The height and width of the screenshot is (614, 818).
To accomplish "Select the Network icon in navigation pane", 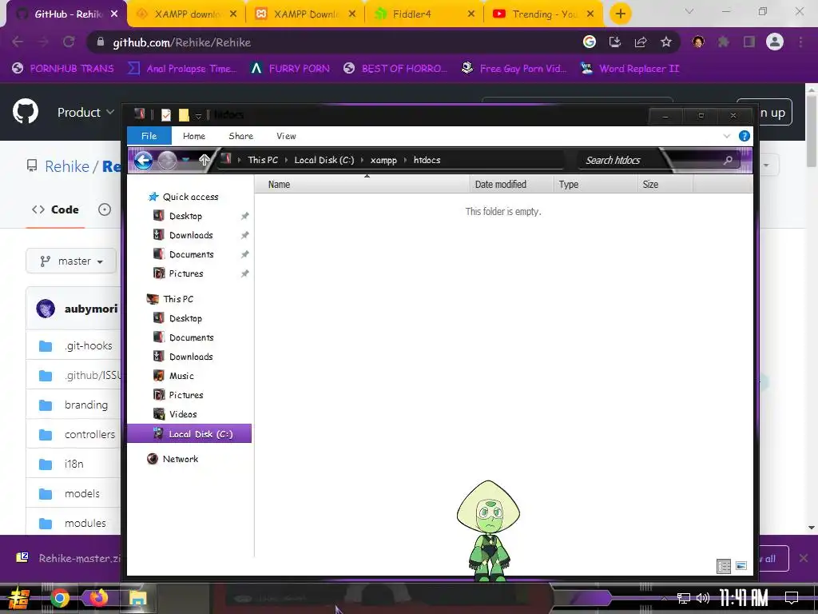I will (x=153, y=459).
